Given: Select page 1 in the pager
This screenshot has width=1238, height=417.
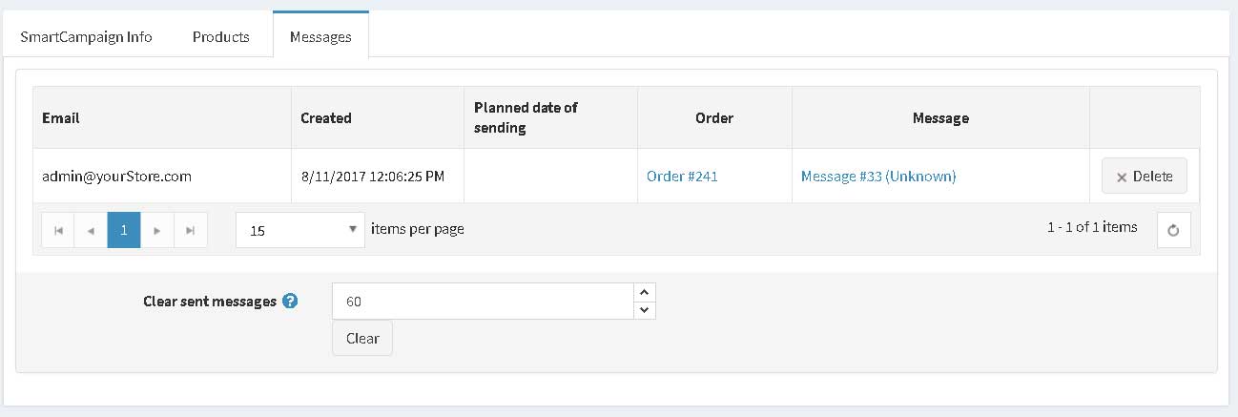Looking at the screenshot, I should point(124,230).
